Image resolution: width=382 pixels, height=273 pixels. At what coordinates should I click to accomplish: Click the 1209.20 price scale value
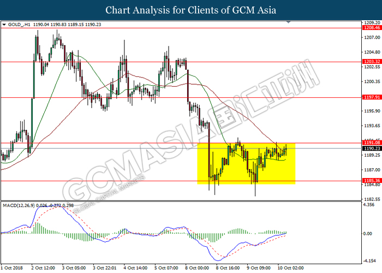click(x=372, y=23)
